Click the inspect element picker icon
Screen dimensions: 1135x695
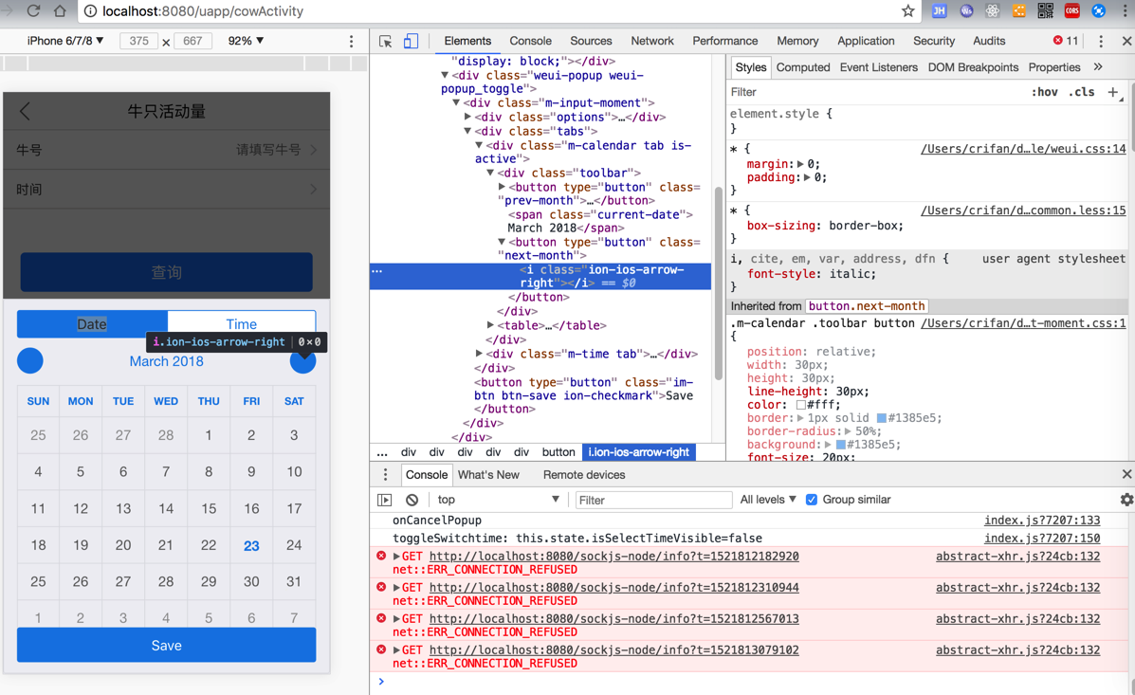click(x=385, y=42)
